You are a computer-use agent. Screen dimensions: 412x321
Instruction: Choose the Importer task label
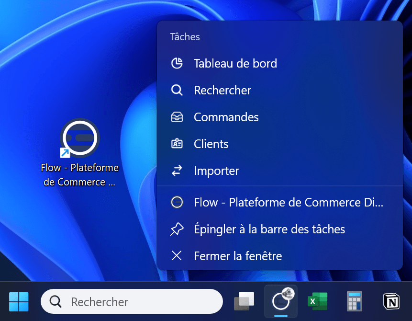(x=216, y=171)
